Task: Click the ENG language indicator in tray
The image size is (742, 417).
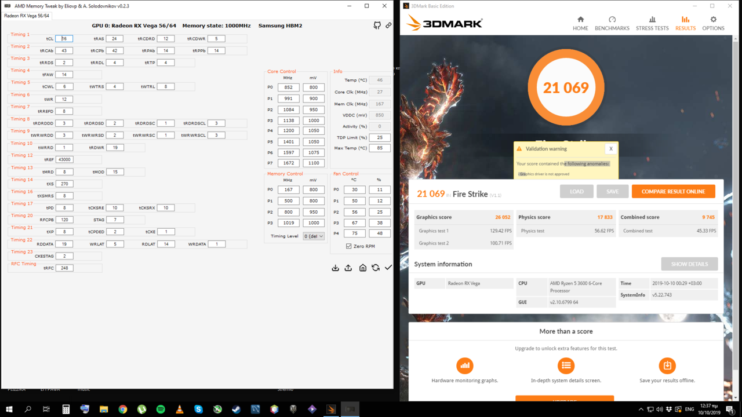Action: pyautogui.click(x=690, y=409)
